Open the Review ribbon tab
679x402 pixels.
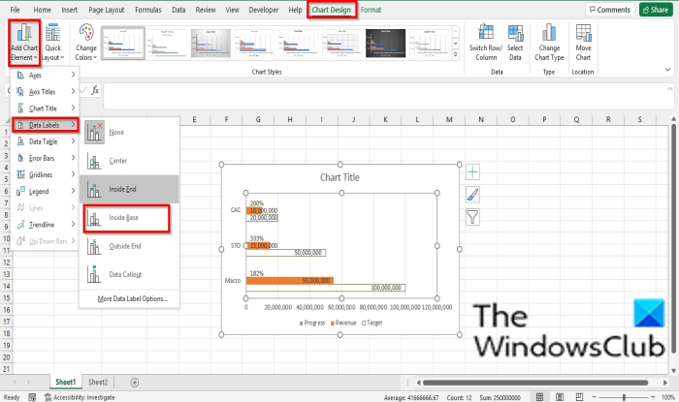coord(206,10)
